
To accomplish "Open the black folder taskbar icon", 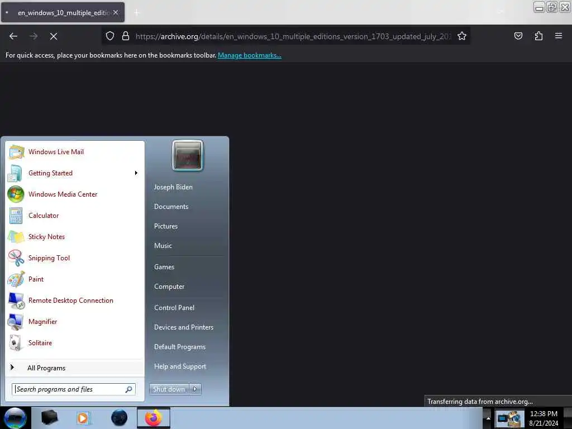I will pos(49,418).
